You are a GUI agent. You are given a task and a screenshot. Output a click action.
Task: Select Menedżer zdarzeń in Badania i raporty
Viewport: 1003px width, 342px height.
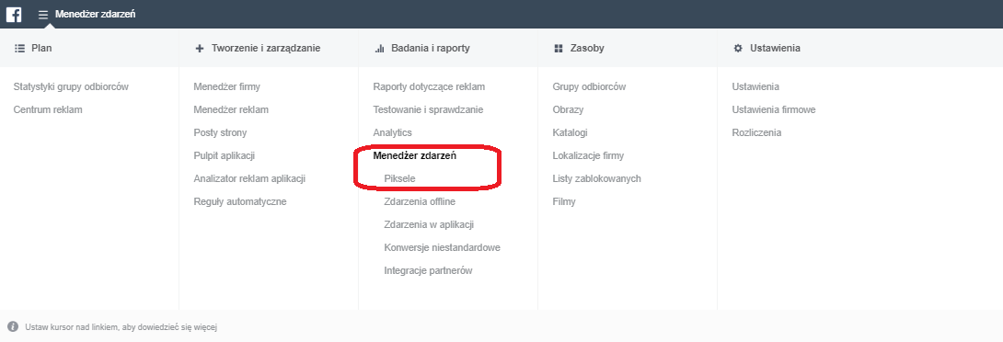pyautogui.click(x=414, y=155)
